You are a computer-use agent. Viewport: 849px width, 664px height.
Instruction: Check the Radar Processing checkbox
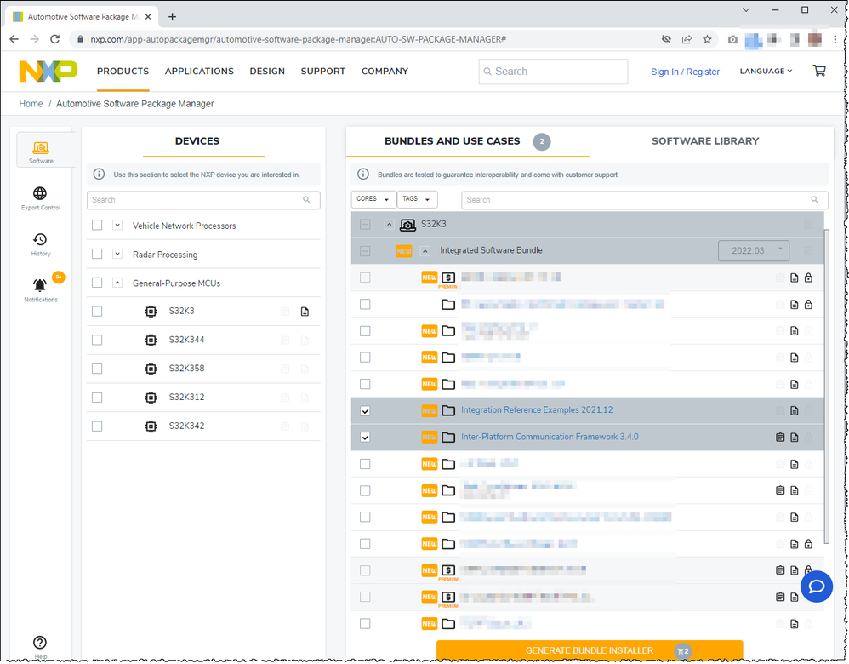click(x=97, y=254)
